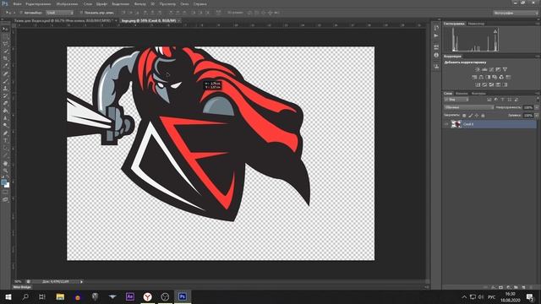Image resolution: width=541 pixels, height=304 pixels.
Task: Select the Clone Stamp tool
Action: [x=5, y=89]
